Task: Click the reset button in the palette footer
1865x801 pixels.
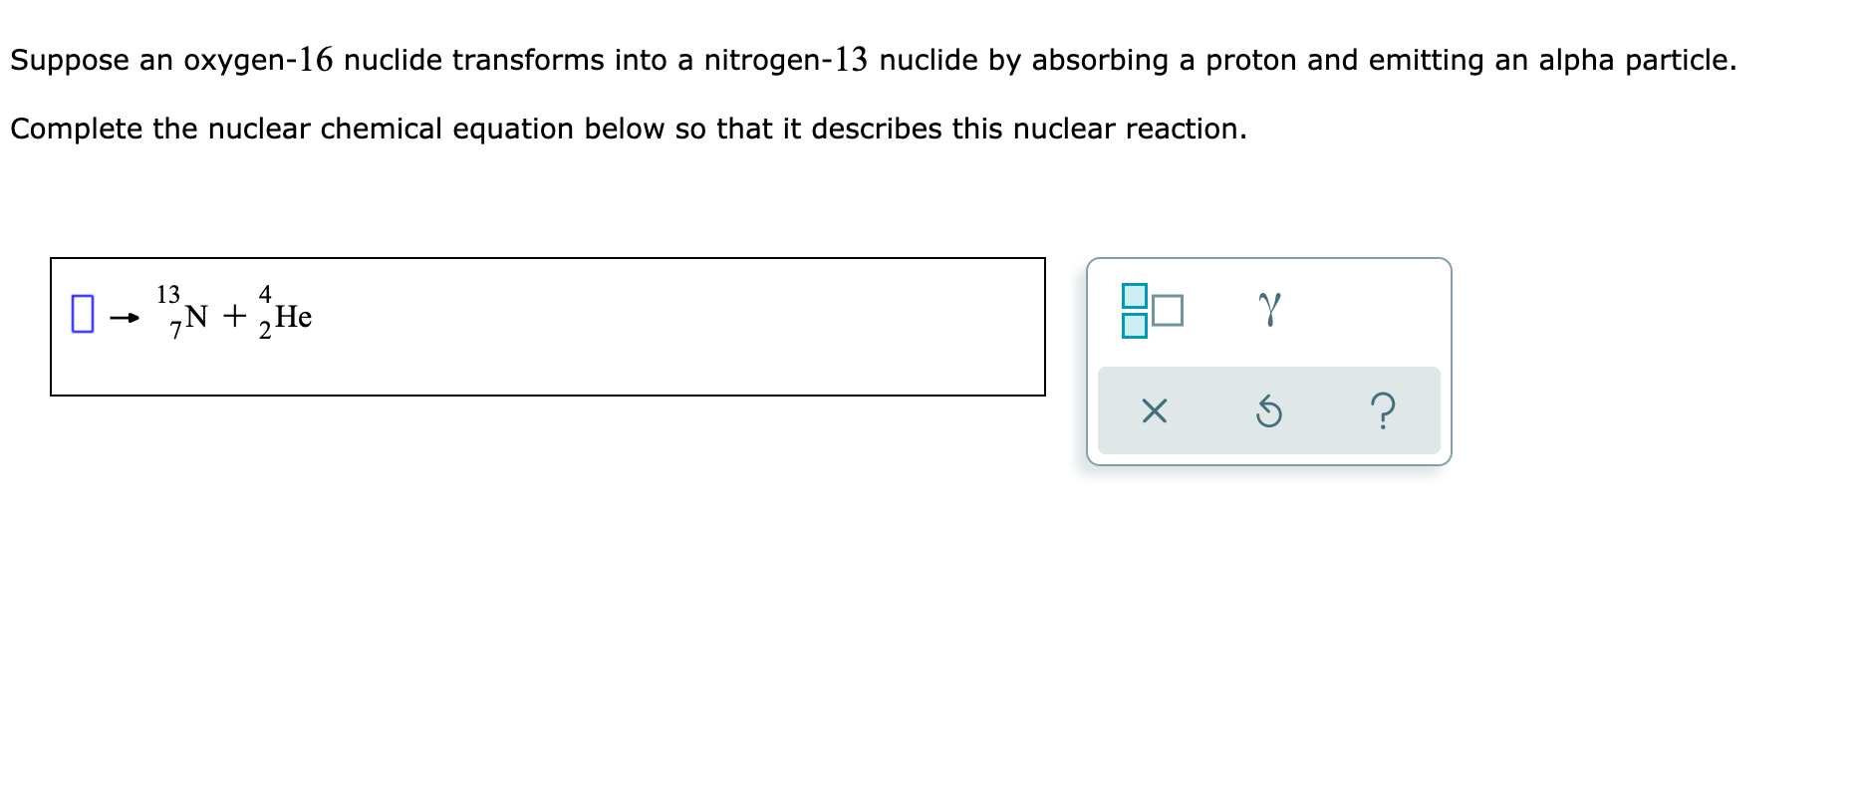Action: (x=1269, y=412)
